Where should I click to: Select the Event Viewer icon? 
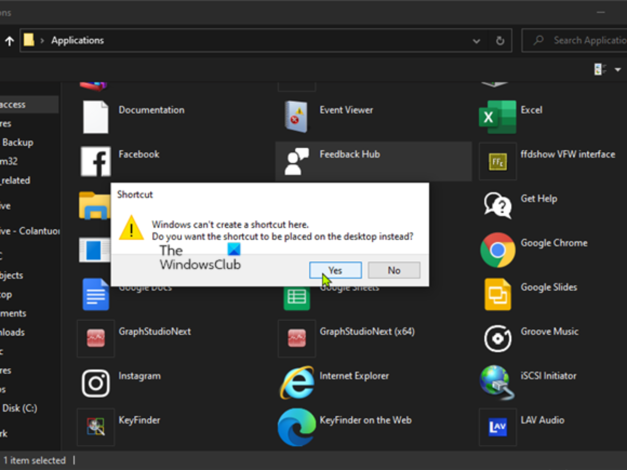click(297, 116)
